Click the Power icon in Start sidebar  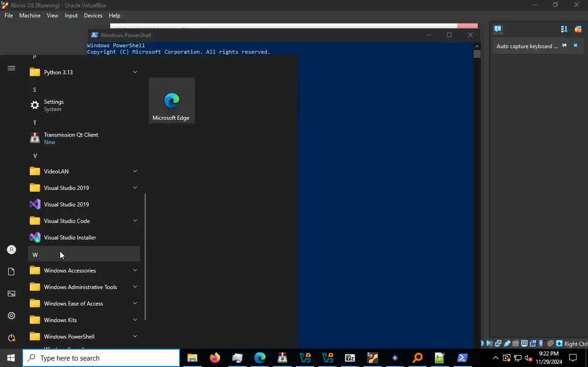pyautogui.click(x=11, y=338)
